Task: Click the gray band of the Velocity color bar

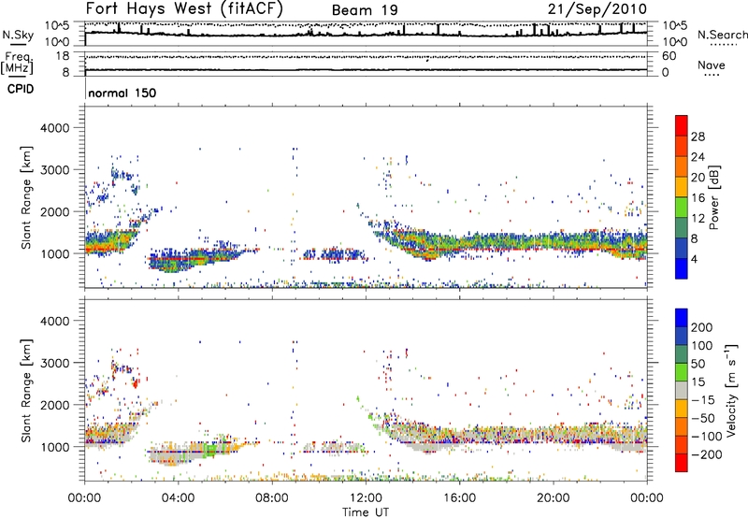Action: 682,391
